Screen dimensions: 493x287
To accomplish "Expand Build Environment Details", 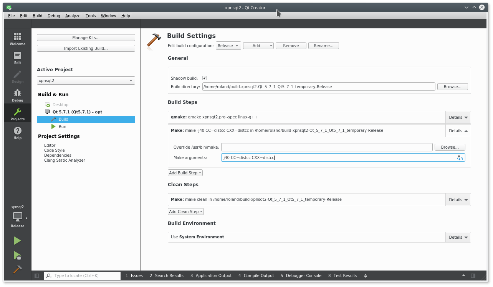I will click(x=458, y=237).
